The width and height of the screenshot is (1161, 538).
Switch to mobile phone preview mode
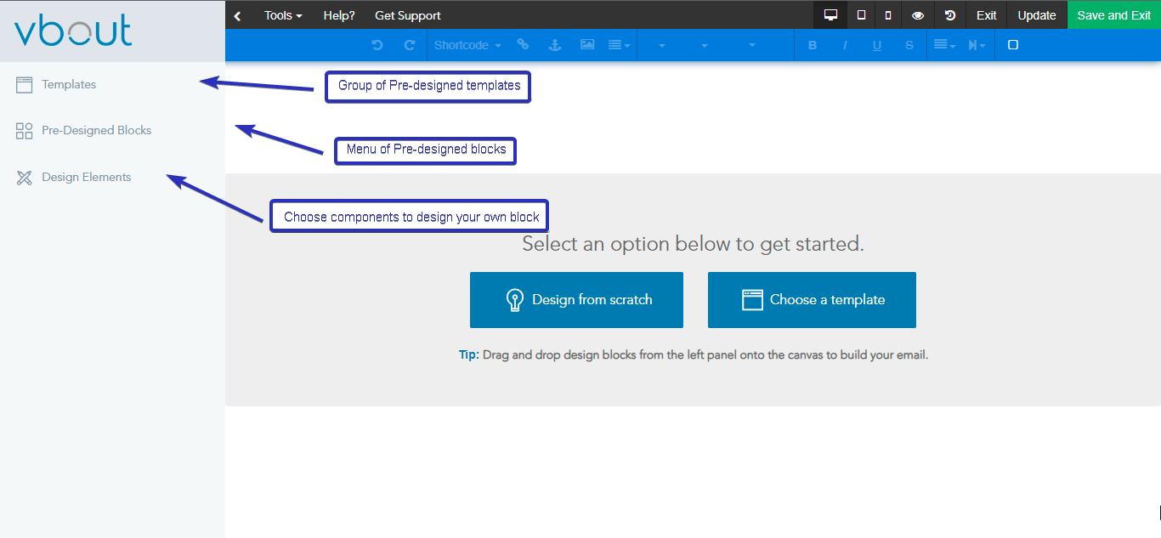888,15
